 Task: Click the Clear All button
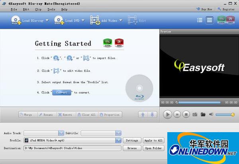(87, 115)
